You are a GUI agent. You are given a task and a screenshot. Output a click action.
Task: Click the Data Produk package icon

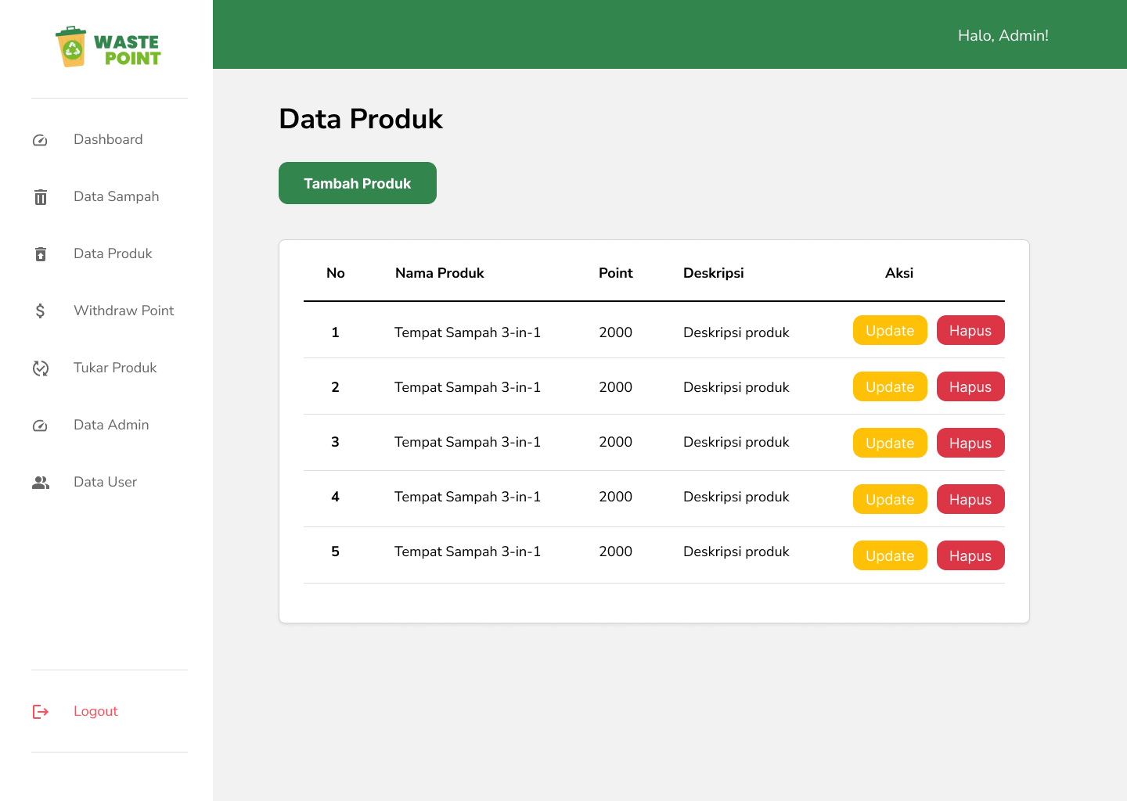point(40,253)
